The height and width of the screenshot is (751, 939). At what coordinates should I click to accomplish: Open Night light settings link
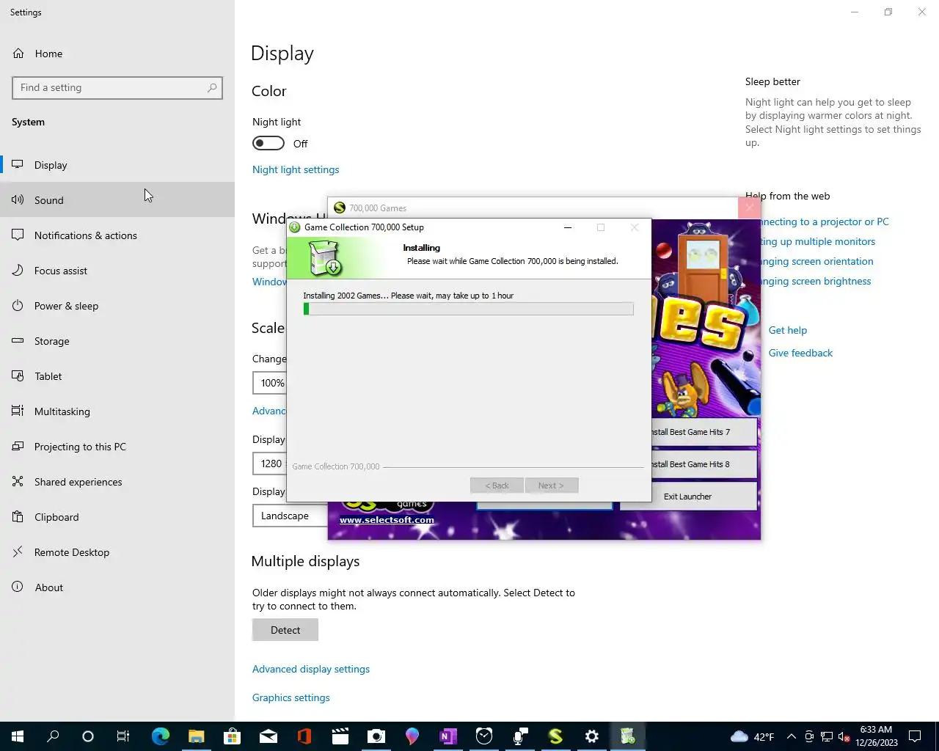296,169
